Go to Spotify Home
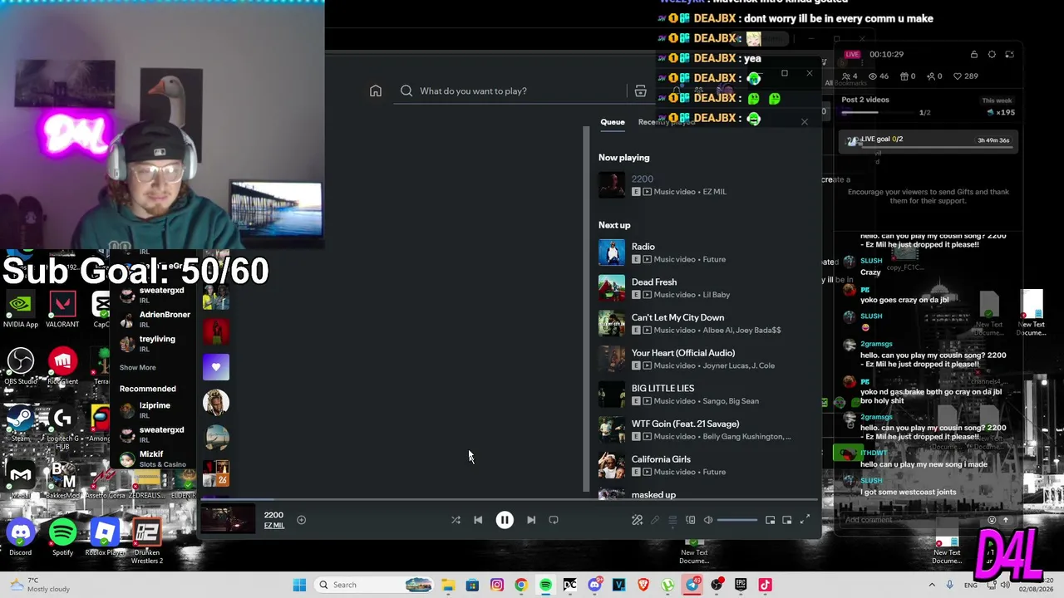Screen dimensions: 1064x598 coord(376,91)
